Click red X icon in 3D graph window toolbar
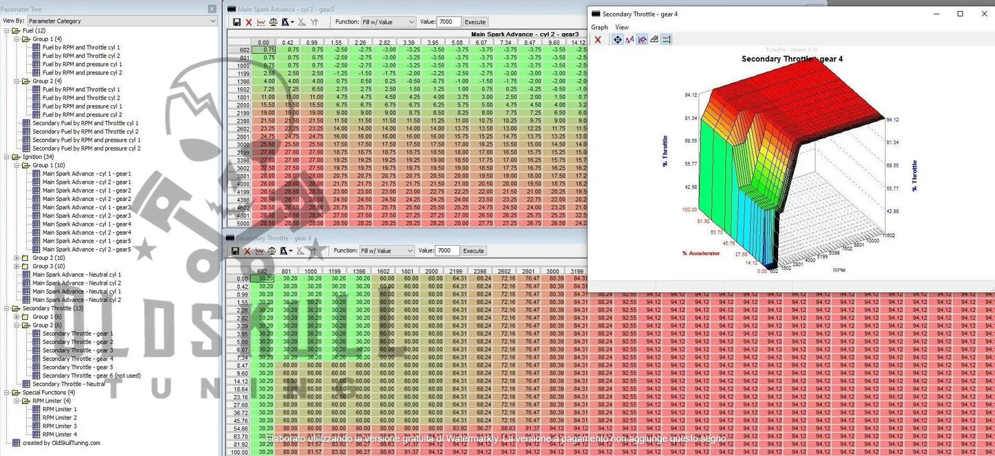 tap(598, 40)
